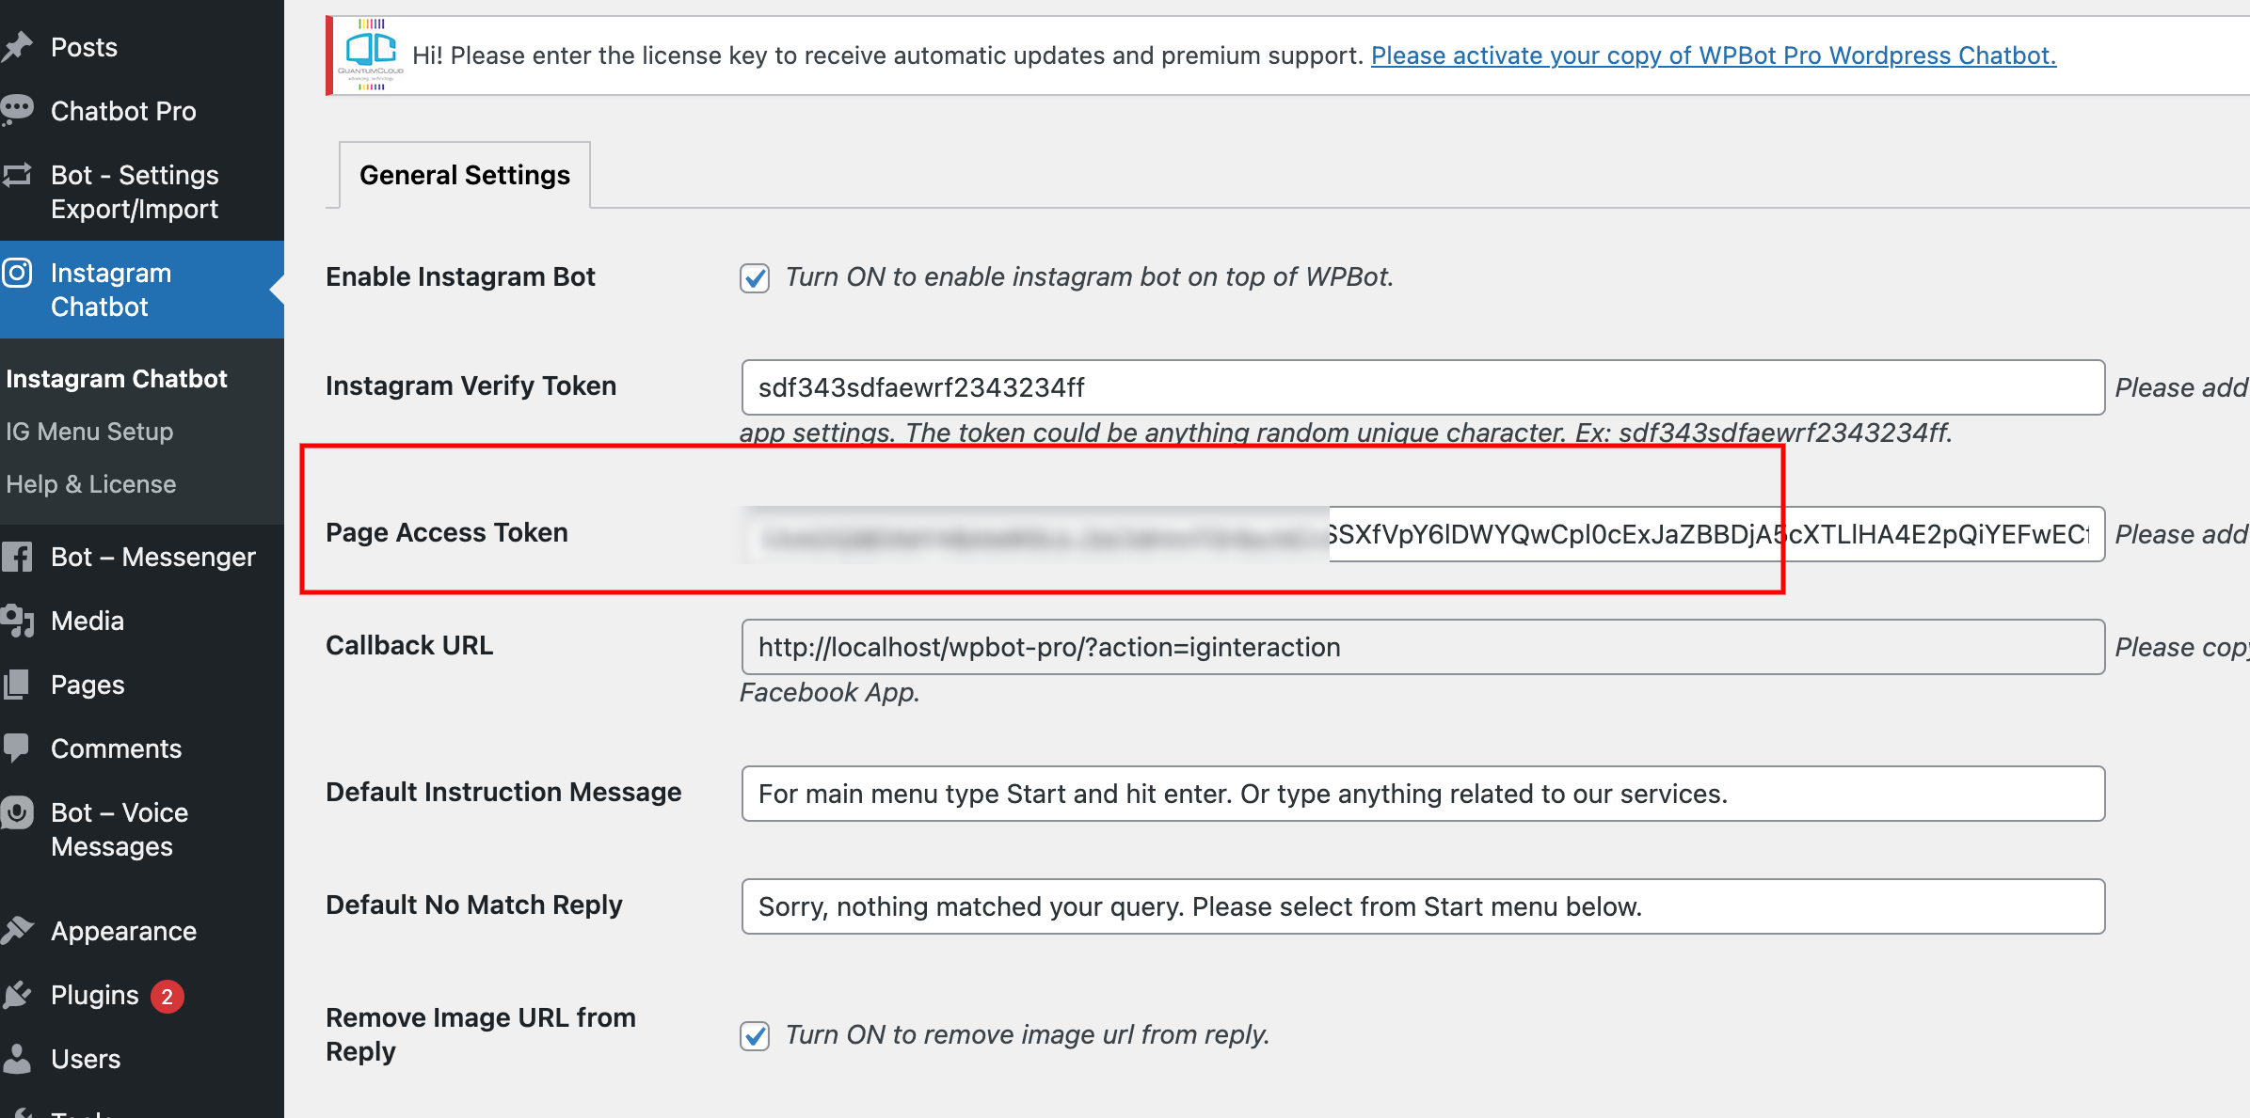Click the 'Enable Instagram Bot' label
The height and width of the screenshot is (1118, 2250).
tap(460, 276)
